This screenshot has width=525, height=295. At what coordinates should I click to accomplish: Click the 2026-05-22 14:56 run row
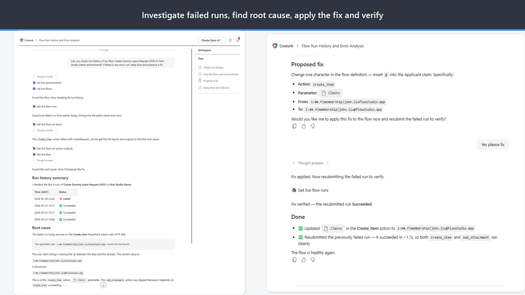pyautogui.click(x=55, y=220)
